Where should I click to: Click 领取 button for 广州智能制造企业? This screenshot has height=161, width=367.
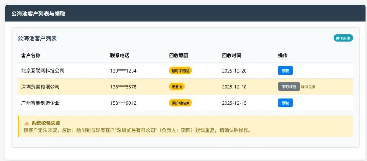[x=285, y=103]
